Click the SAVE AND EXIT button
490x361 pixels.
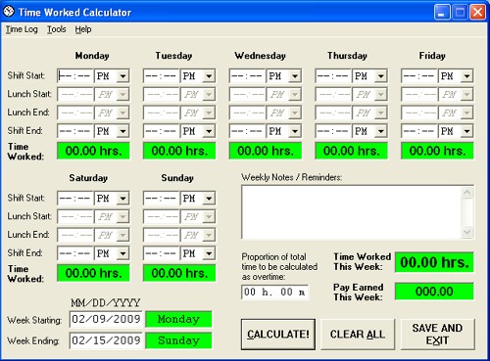(437, 335)
